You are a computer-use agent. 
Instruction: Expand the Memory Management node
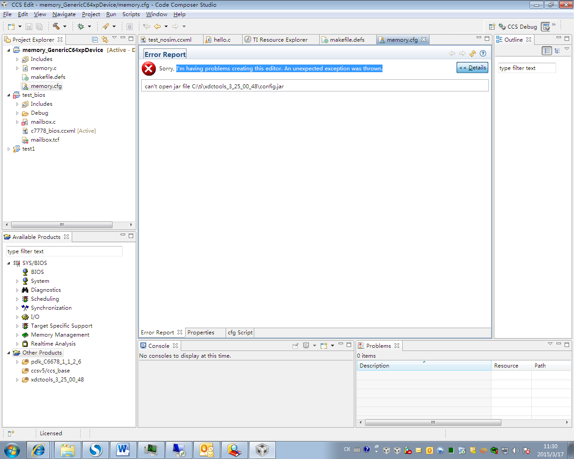17,335
